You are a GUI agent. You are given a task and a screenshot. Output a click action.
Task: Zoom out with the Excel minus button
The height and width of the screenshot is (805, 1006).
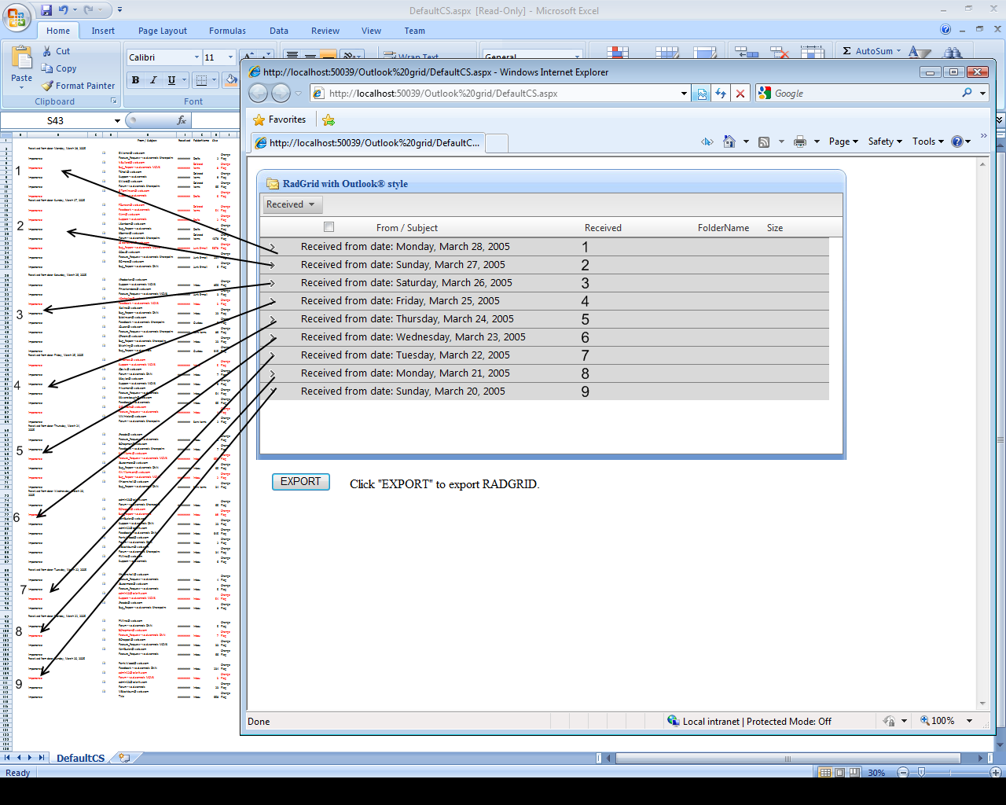[903, 773]
